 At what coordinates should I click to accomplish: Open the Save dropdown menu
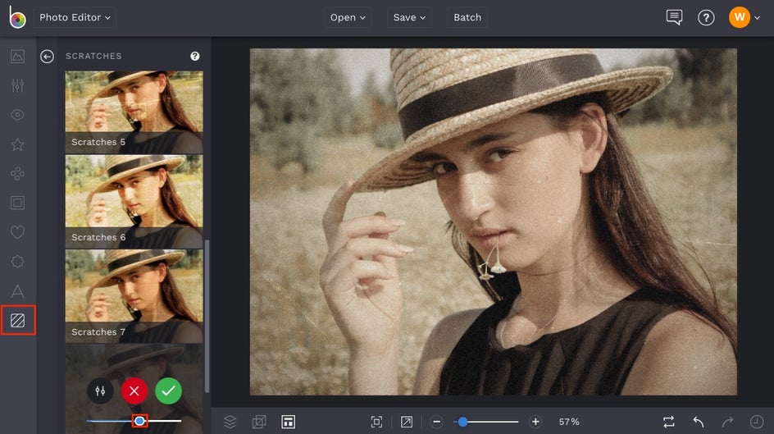pos(409,17)
